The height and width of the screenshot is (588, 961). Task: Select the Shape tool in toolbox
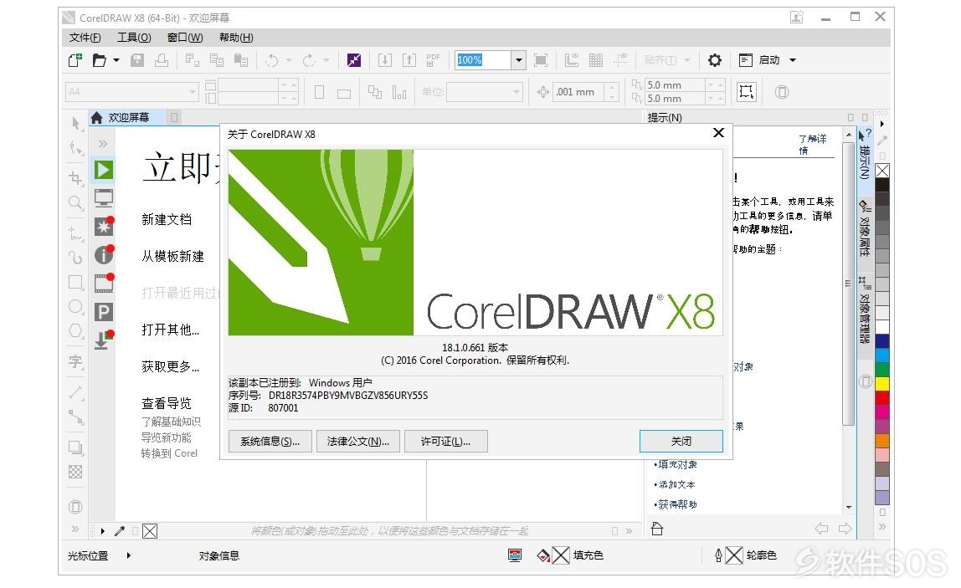pyautogui.click(x=76, y=148)
